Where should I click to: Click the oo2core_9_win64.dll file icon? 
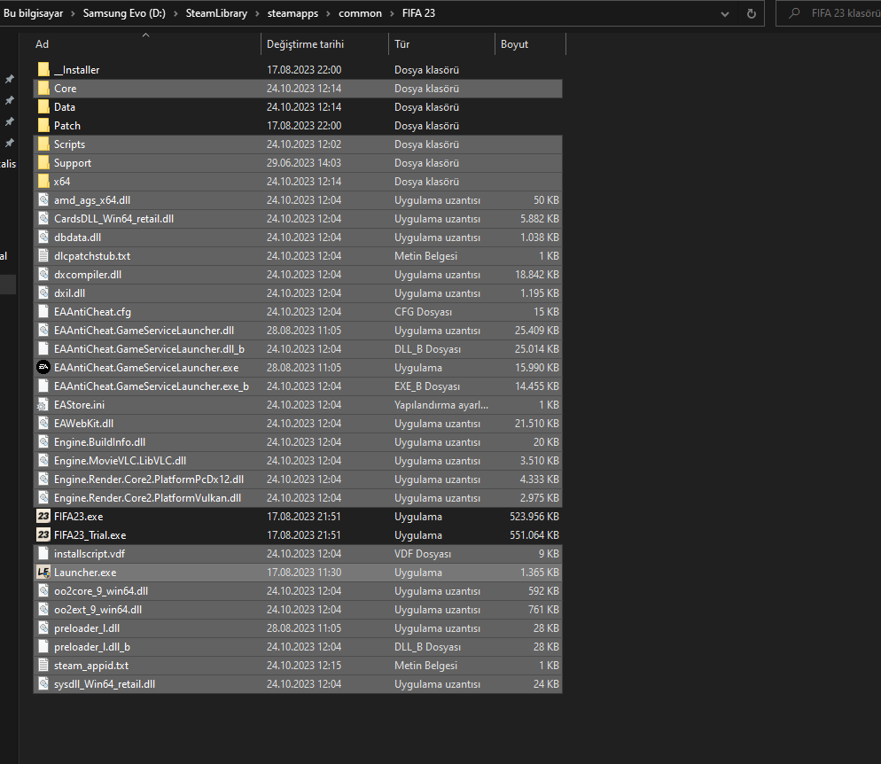(43, 590)
